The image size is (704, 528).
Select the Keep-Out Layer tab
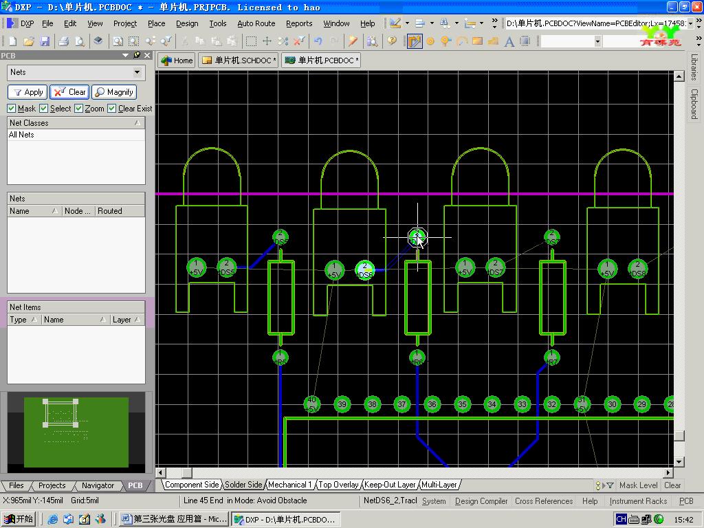[390, 485]
